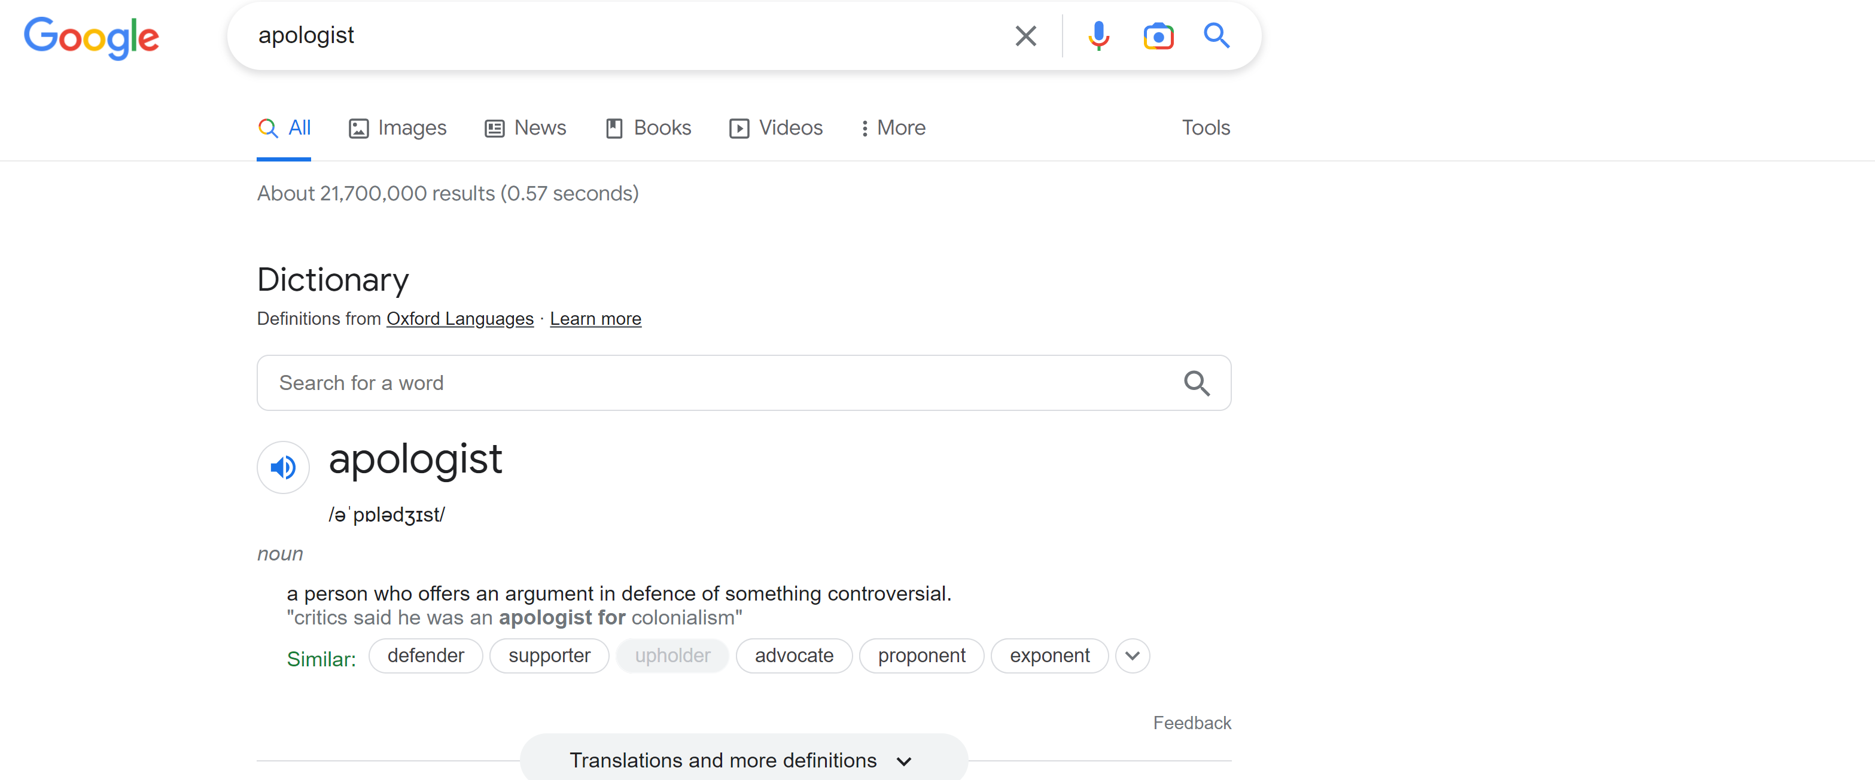The width and height of the screenshot is (1875, 780).
Task: Click the blue search magnifier button
Action: (1216, 36)
